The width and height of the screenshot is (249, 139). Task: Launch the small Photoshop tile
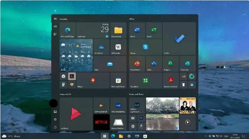click(x=141, y=118)
